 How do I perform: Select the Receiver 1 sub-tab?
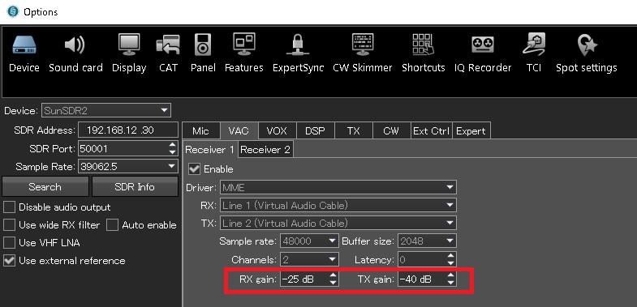(x=209, y=150)
